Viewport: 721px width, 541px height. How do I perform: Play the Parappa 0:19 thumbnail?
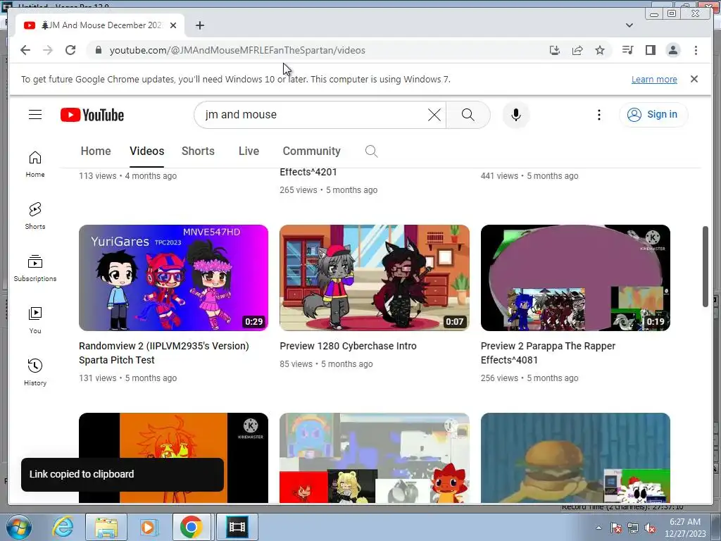(575, 278)
